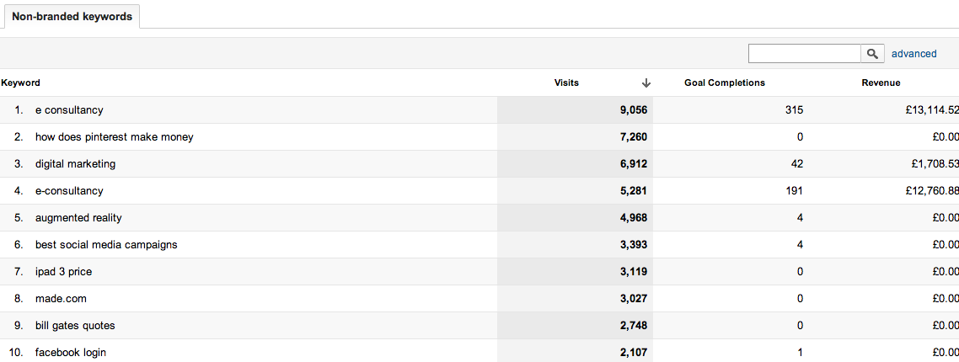Click the magnifying glass search icon
This screenshot has width=959, height=362.
pos(872,54)
